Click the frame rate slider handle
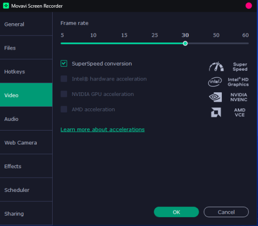Image resolution: width=258 pixels, height=226 pixels. tap(185, 43)
